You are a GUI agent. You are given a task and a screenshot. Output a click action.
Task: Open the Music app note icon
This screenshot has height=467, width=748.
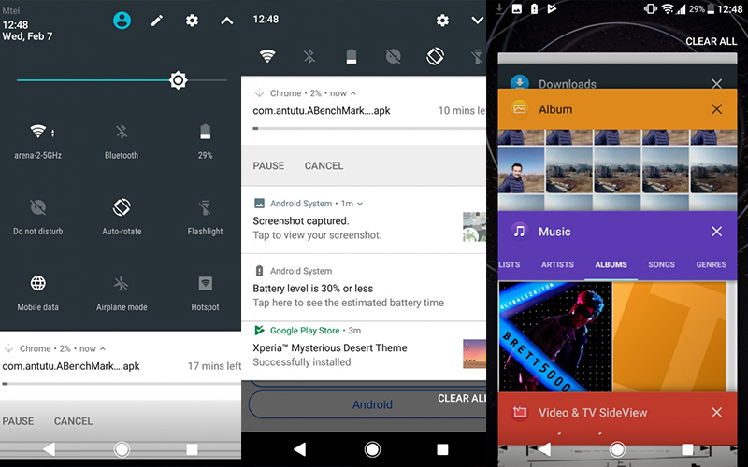(x=520, y=232)
